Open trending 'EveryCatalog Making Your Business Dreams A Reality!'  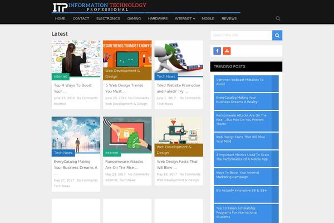coord(246,101)
